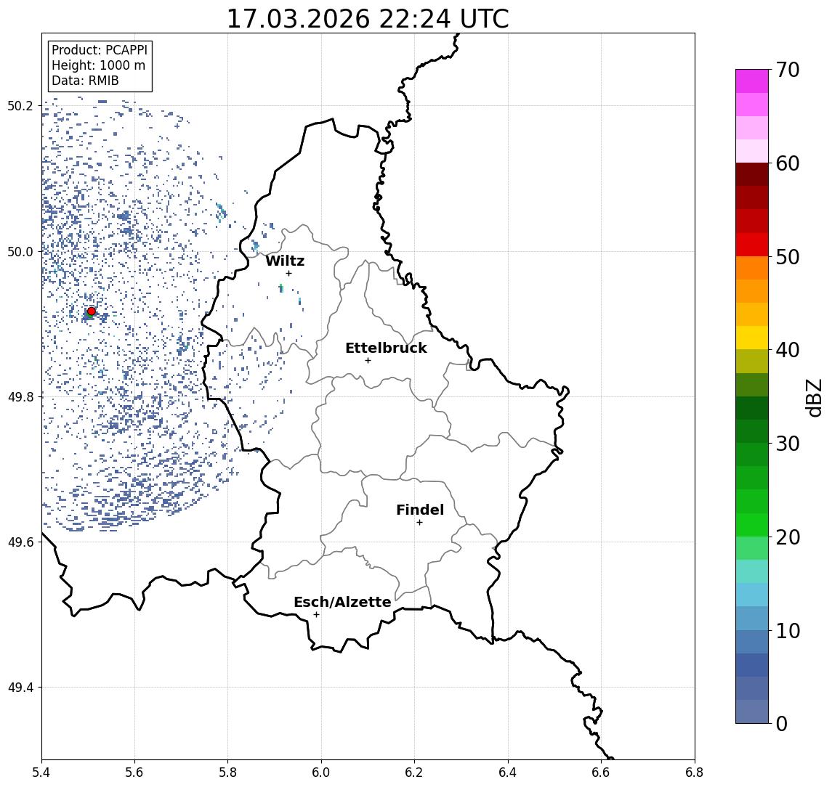Click the latitude axis label 49.8
The width and height of the screenshot is (832, 787).
click(x=20, y=396)
